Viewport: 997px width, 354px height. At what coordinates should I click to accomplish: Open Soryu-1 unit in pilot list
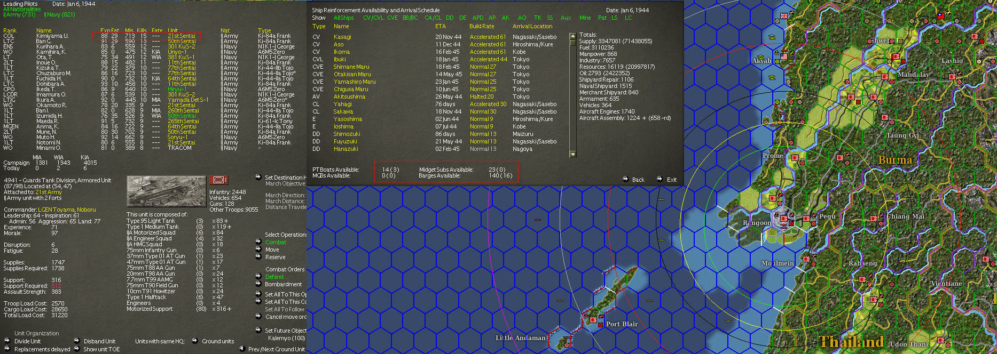click(176, 137)
